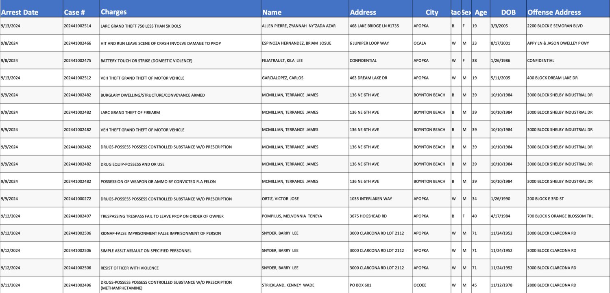Click KIDNAP-FALSE IMPRISONMENT charge cell

[180, 233]
